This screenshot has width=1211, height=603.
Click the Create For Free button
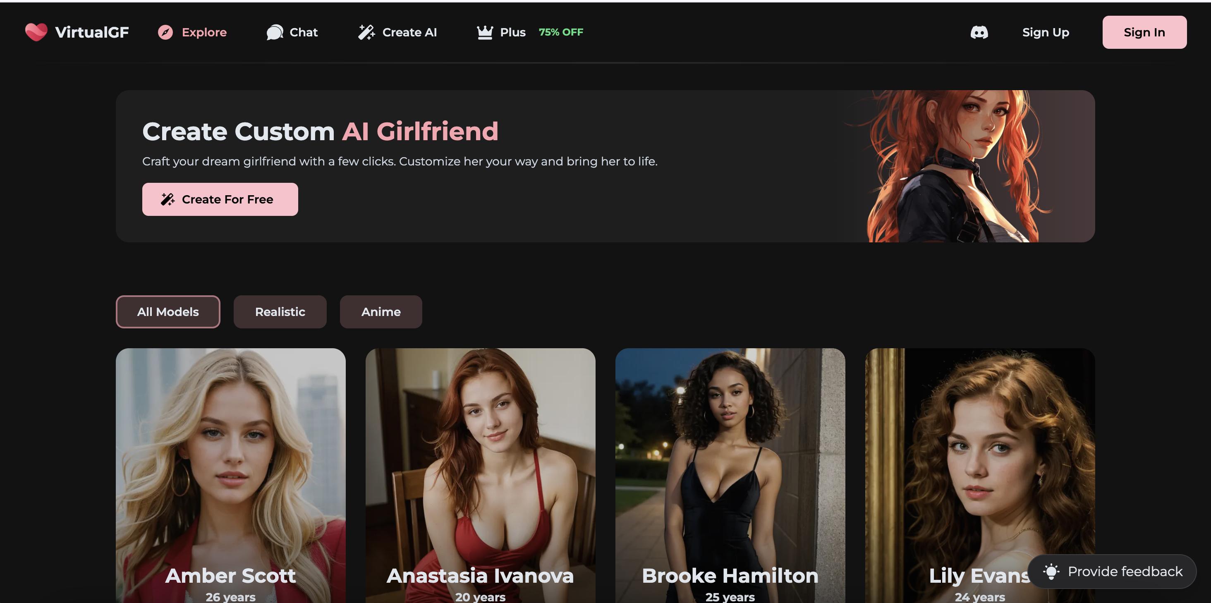(x=220, y=199)
